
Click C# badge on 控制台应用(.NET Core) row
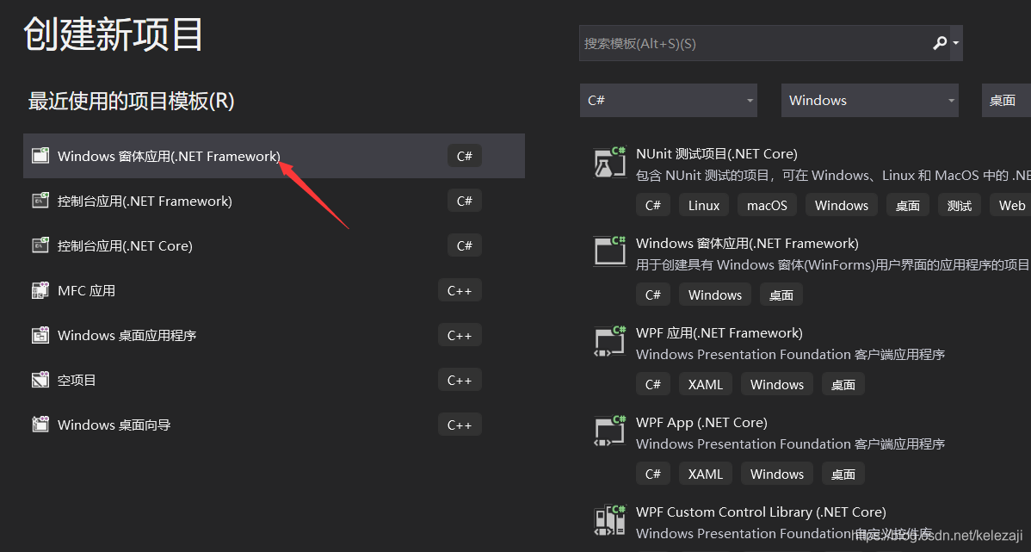click(x=464, y=245)
